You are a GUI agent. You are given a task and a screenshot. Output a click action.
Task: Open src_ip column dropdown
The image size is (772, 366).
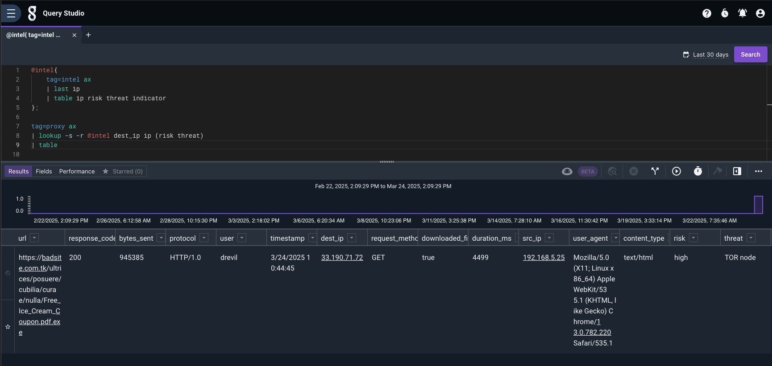tap(549, 238)
